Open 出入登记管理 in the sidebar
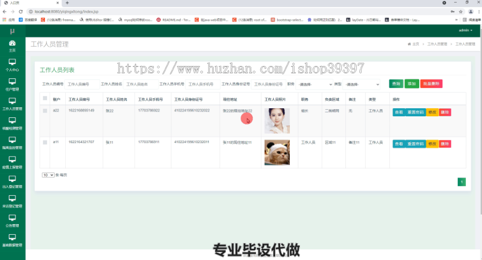 pos(12,182)
